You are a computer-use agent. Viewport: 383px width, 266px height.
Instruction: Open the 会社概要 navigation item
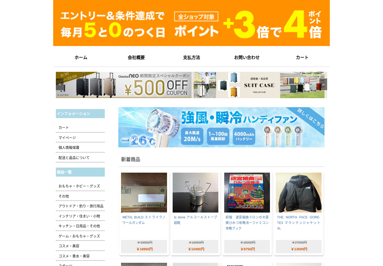click(x=136, y=57)
